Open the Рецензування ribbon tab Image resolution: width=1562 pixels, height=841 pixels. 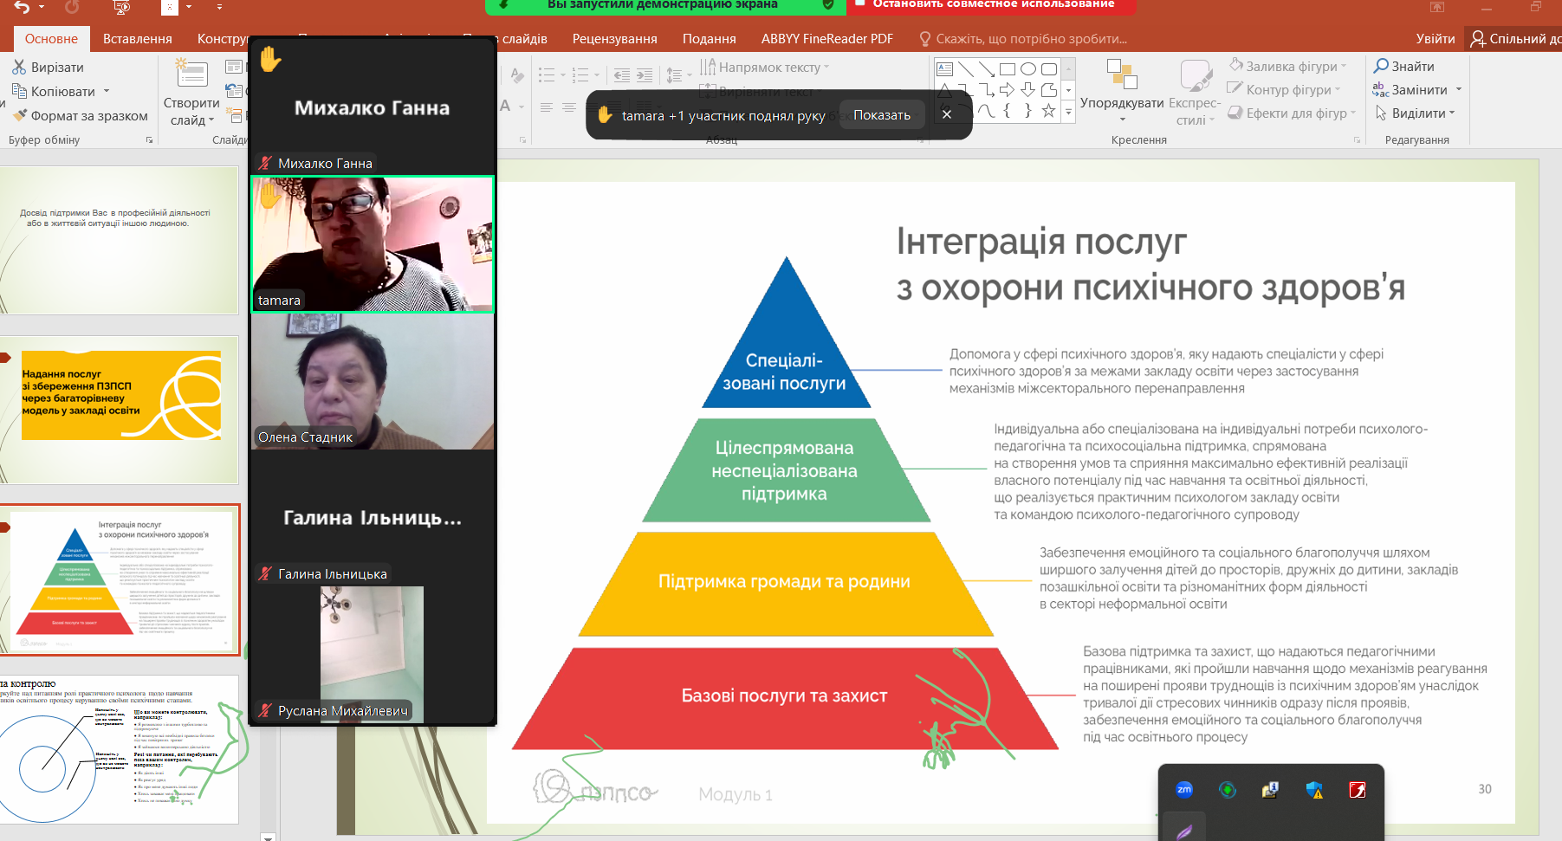614,39
